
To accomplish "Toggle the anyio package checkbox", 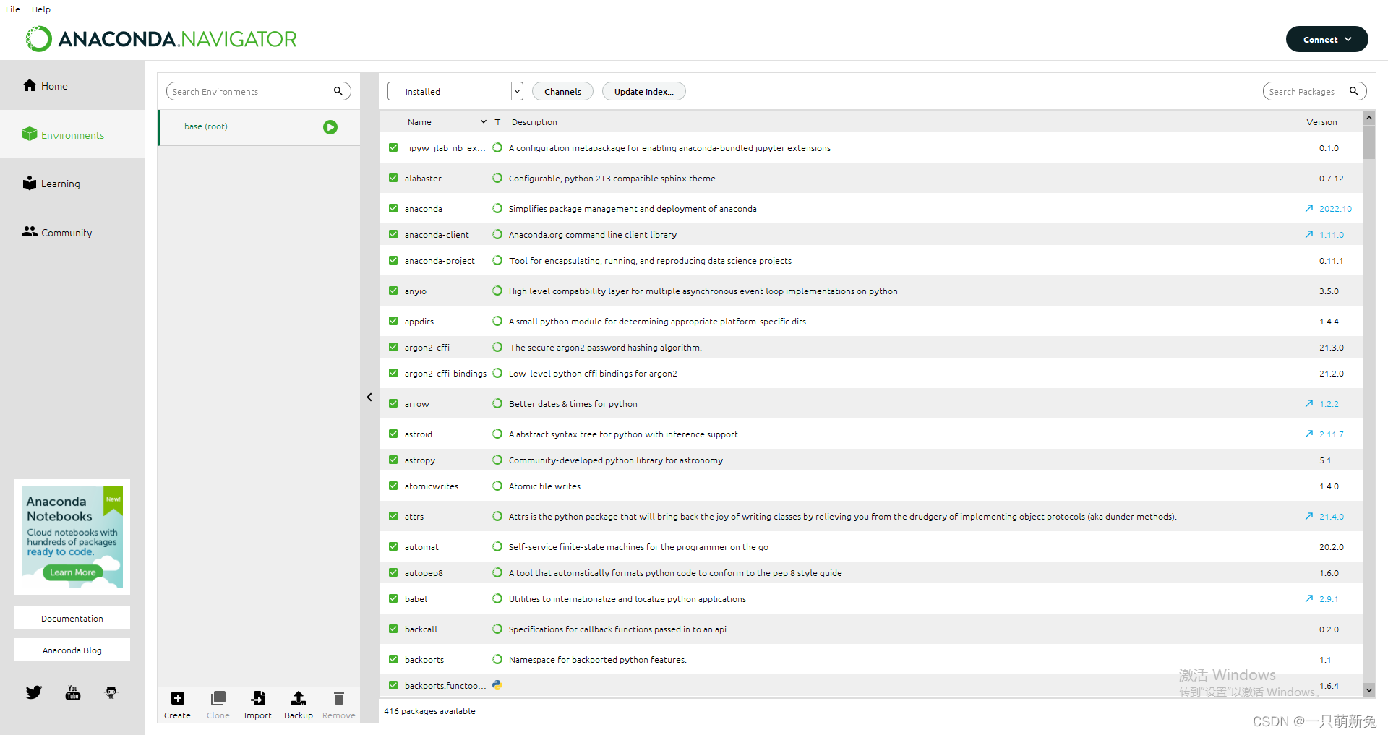I will pos(393,291).
